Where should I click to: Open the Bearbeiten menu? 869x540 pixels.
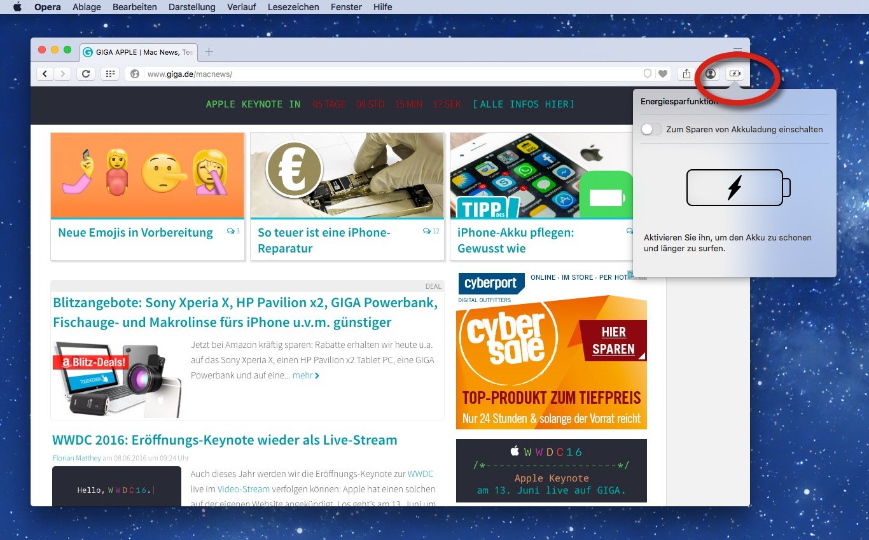tap(134, 7)
